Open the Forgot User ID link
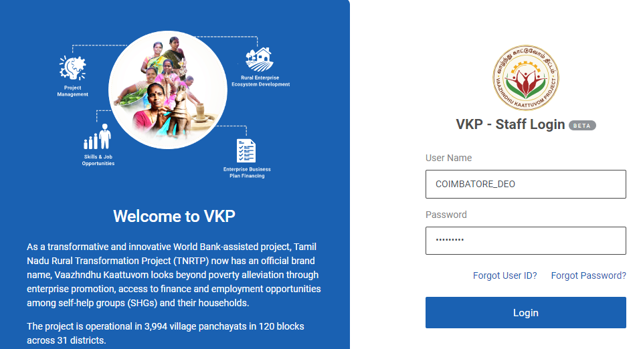 coord(505,275)
